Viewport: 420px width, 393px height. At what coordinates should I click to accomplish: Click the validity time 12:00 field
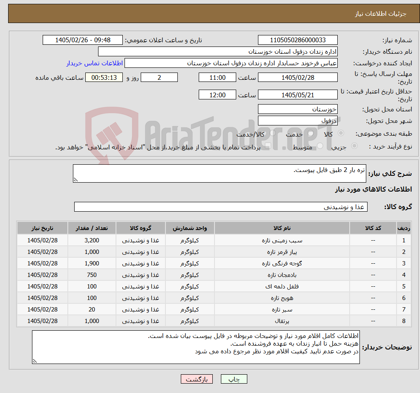click(217, 95)
